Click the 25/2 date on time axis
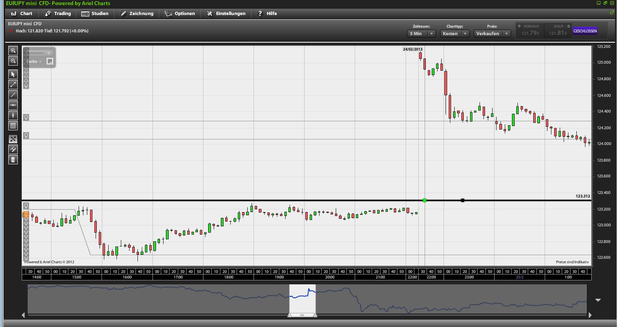Viewport: 617px width, 327px height. point(520,277)
